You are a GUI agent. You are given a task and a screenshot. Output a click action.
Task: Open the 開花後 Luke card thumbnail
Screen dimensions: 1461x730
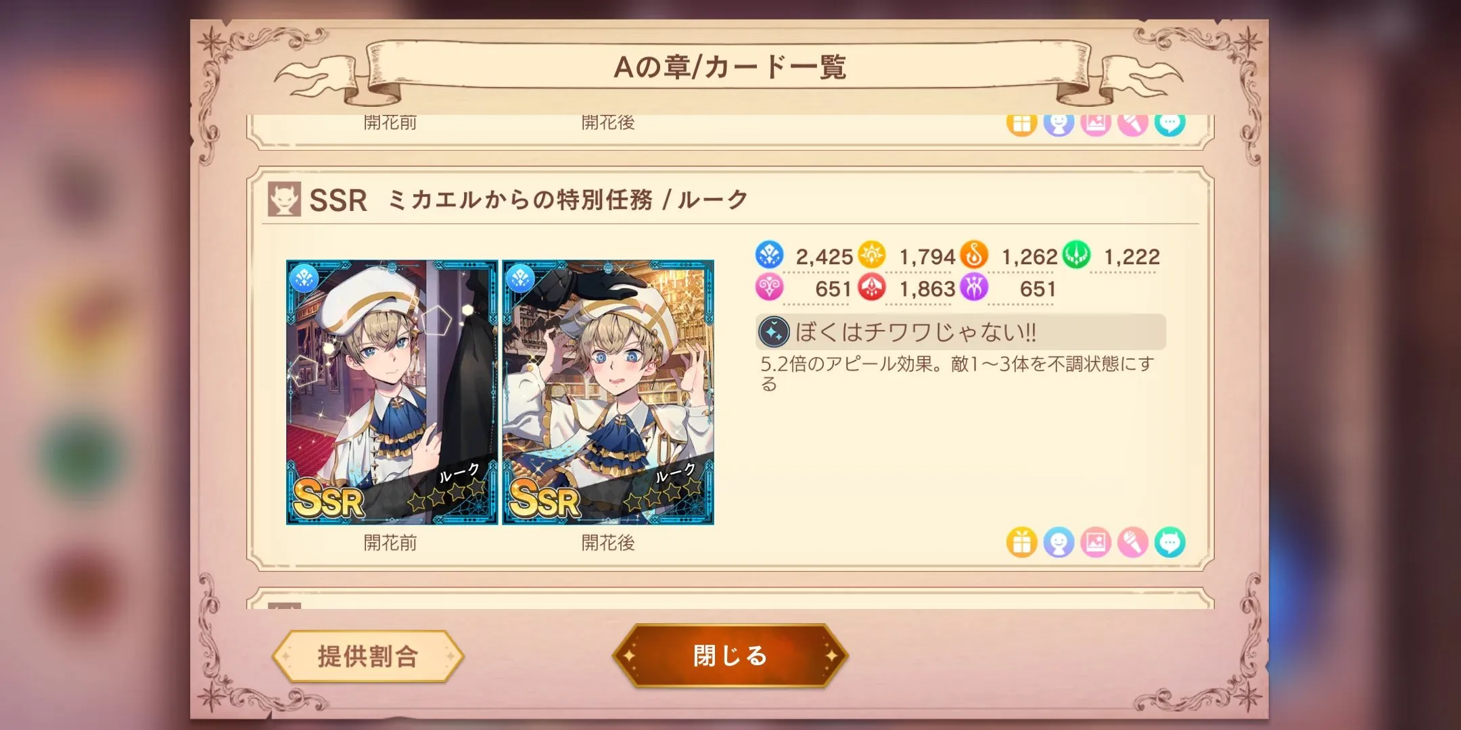(608, 392)
